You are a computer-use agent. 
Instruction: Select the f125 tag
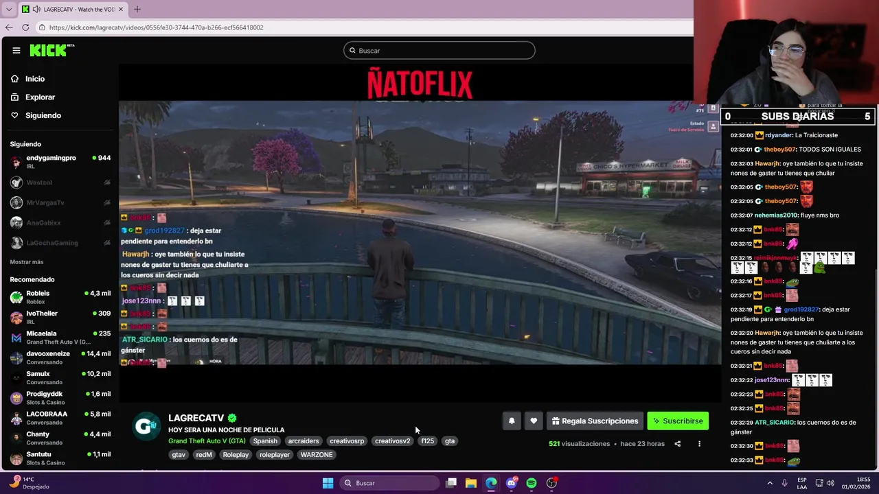tap(428, 441)
